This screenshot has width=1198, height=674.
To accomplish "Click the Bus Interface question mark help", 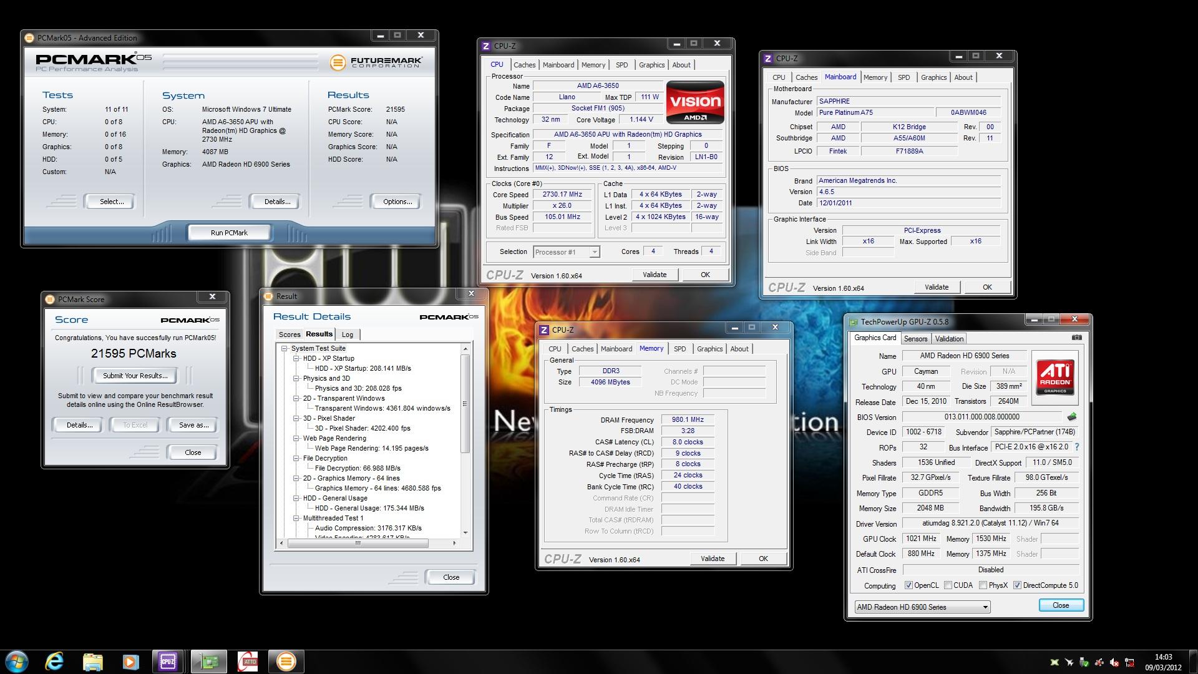I will click(x=1077, y=447).
